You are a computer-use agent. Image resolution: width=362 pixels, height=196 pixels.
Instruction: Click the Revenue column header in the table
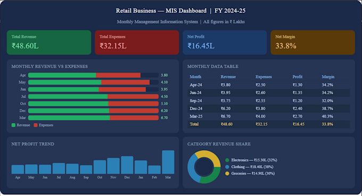click(228, 77)
